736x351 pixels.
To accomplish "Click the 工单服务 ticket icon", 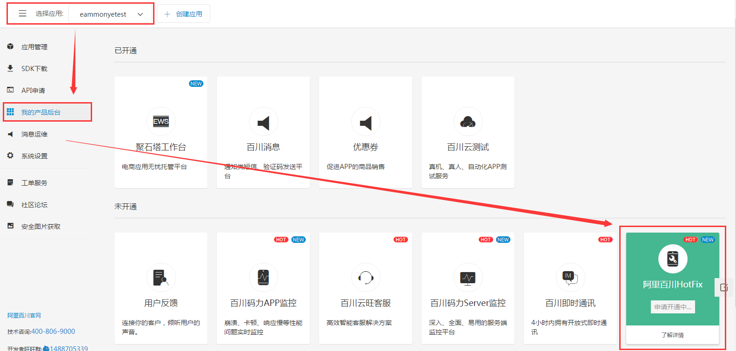I will point(10,182).
